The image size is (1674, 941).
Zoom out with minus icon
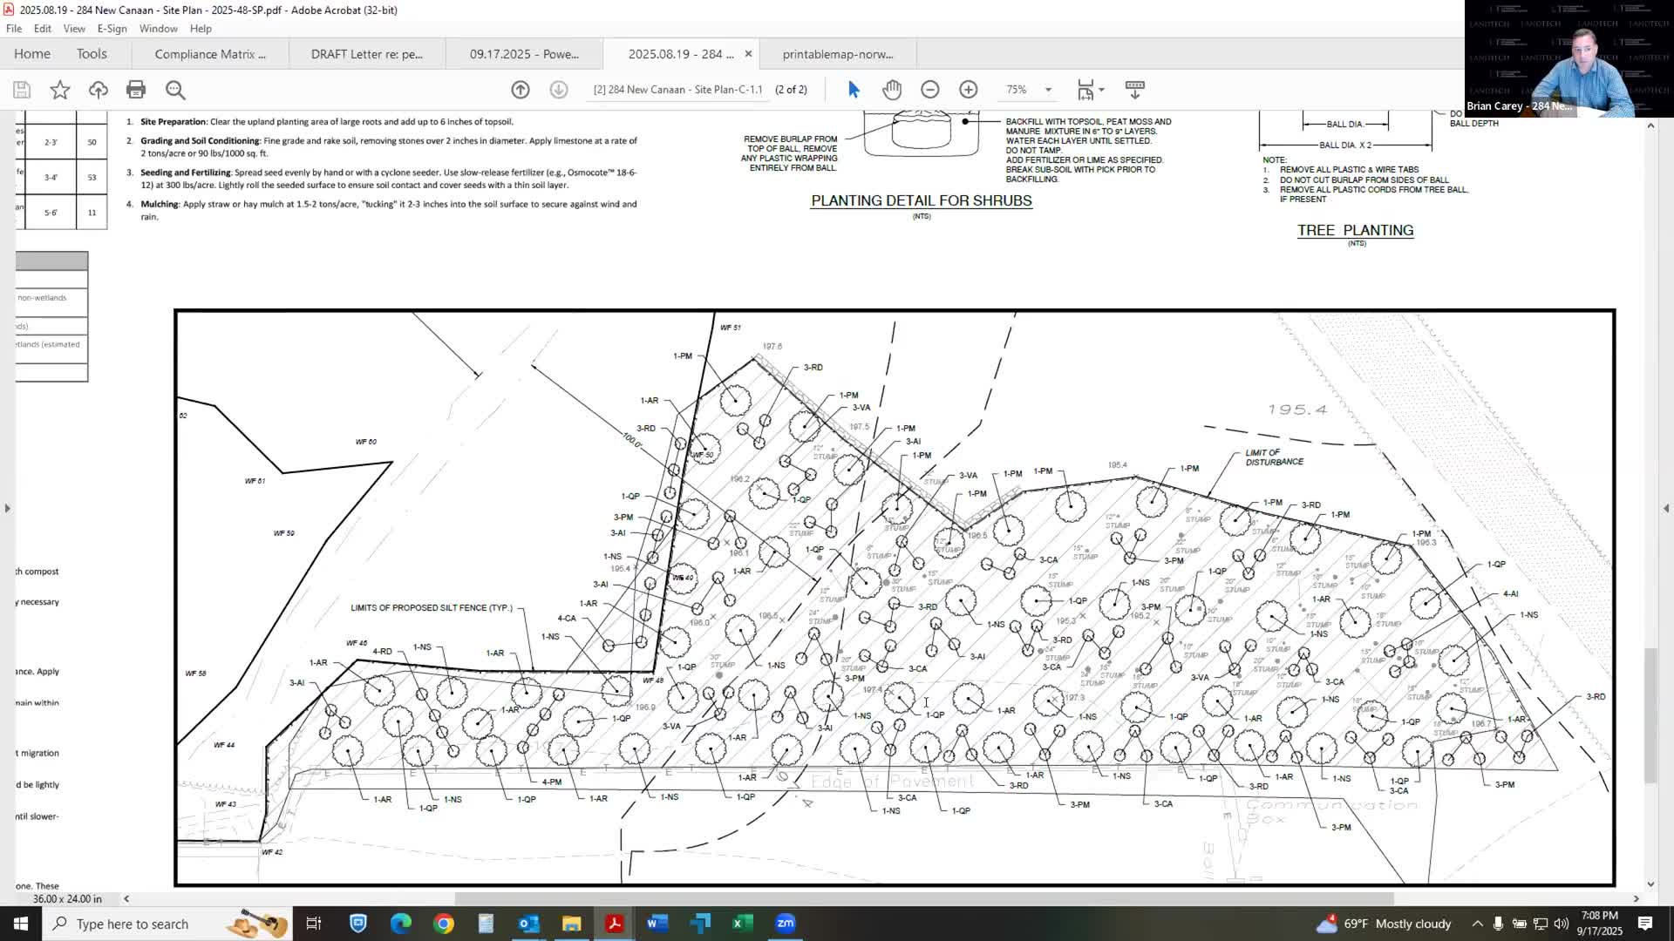coord(930,90)
